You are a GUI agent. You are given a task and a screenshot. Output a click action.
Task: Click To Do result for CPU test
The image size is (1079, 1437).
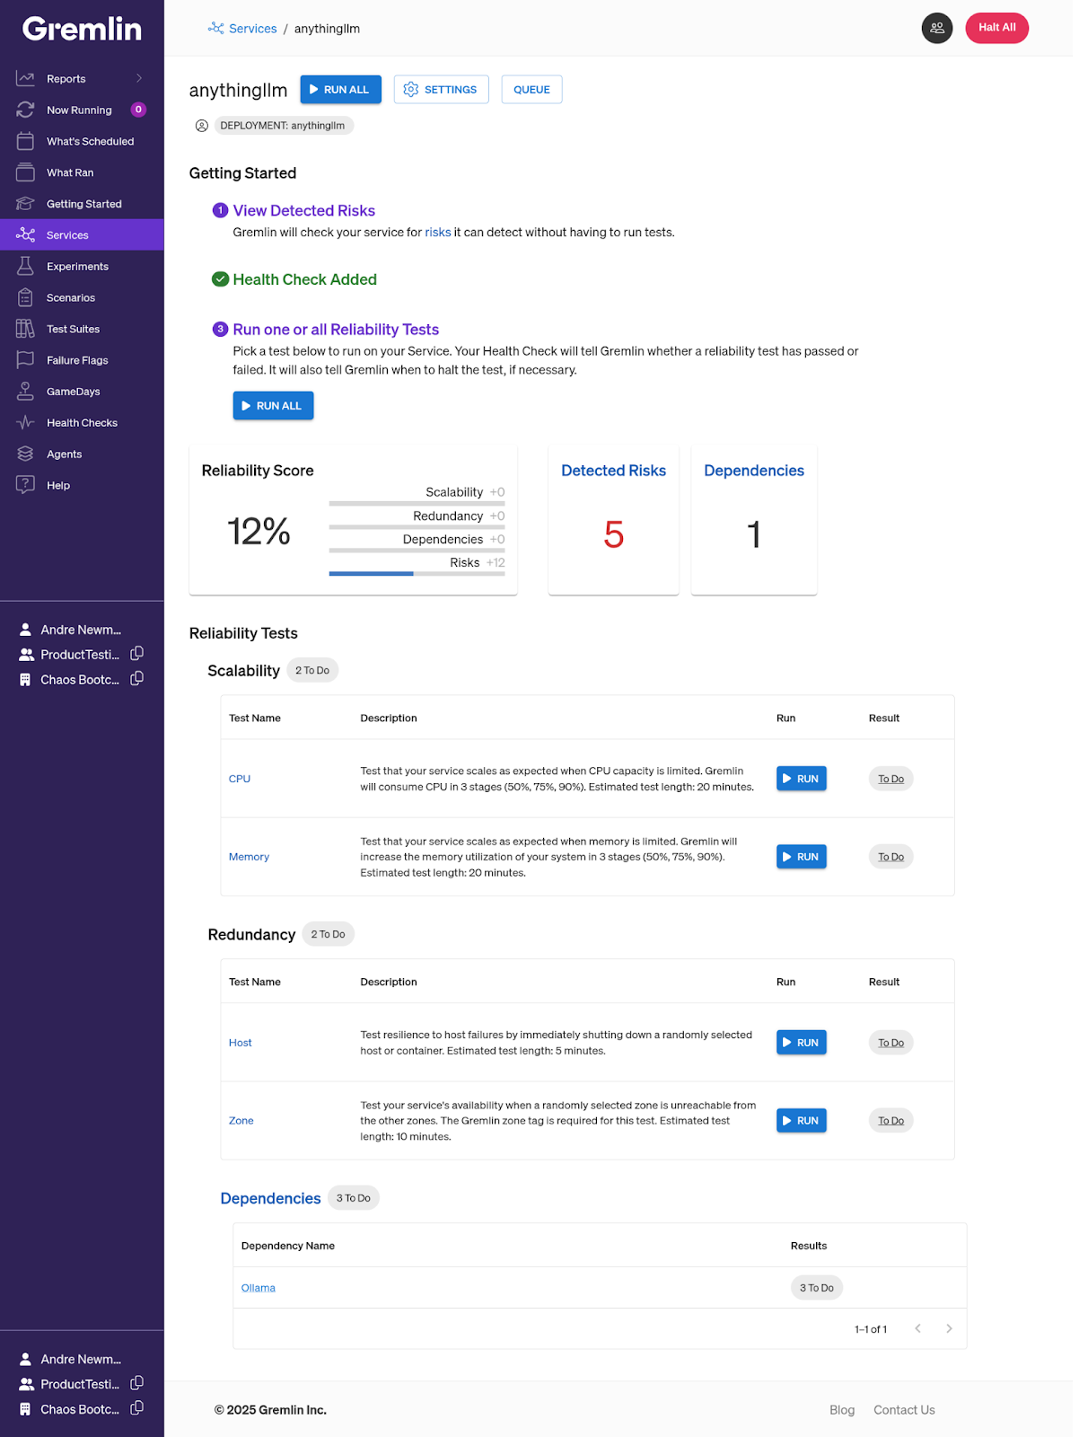pyautogui.click(x=890, y=779)
